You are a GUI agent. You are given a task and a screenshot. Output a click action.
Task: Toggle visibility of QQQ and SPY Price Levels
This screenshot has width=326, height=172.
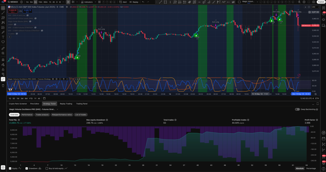35,18
